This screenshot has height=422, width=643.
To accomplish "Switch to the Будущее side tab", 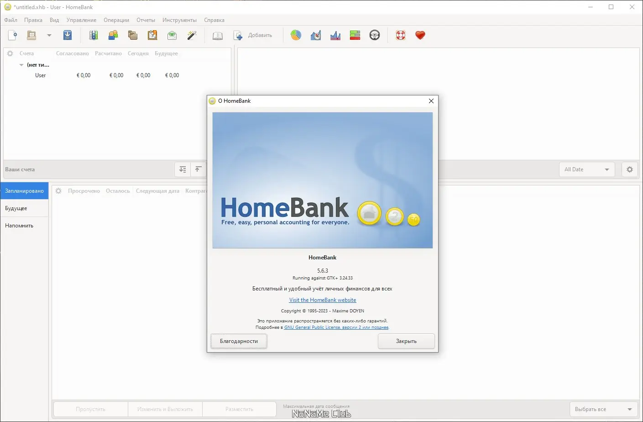I will pos(24,208).
